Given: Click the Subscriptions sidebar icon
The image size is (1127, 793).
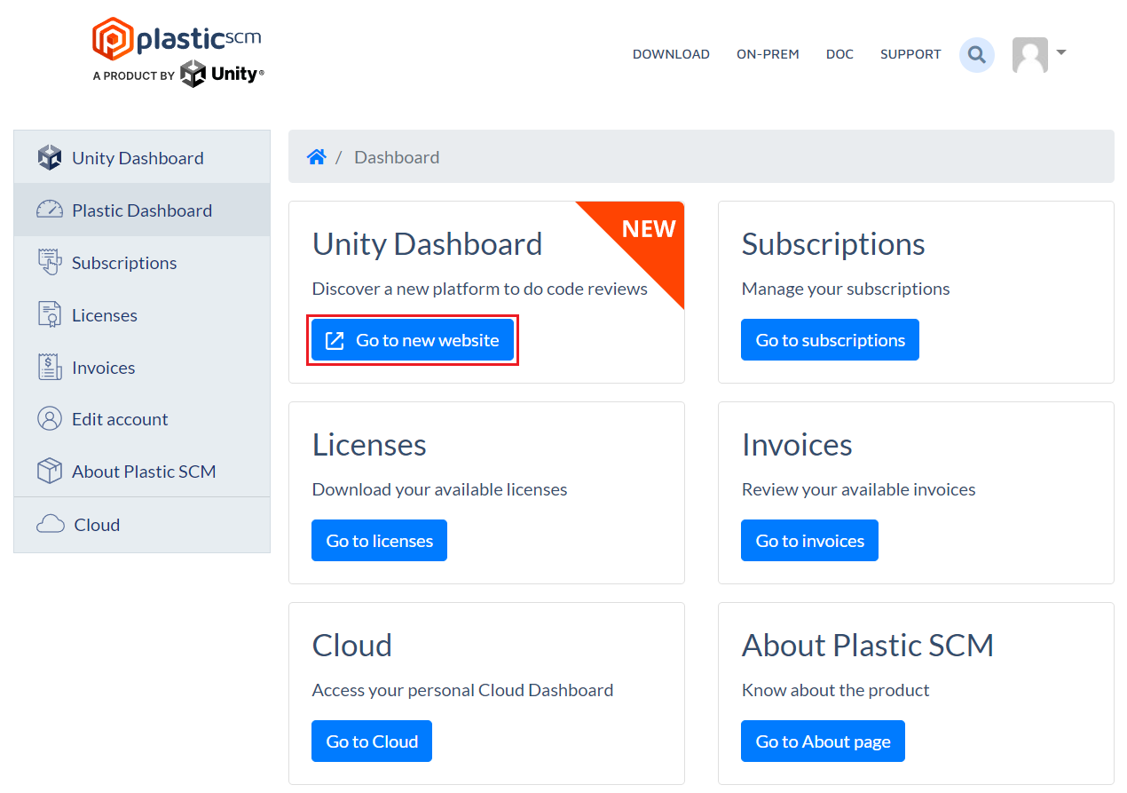Looking at the screenshot, I should tap(50, 262).
